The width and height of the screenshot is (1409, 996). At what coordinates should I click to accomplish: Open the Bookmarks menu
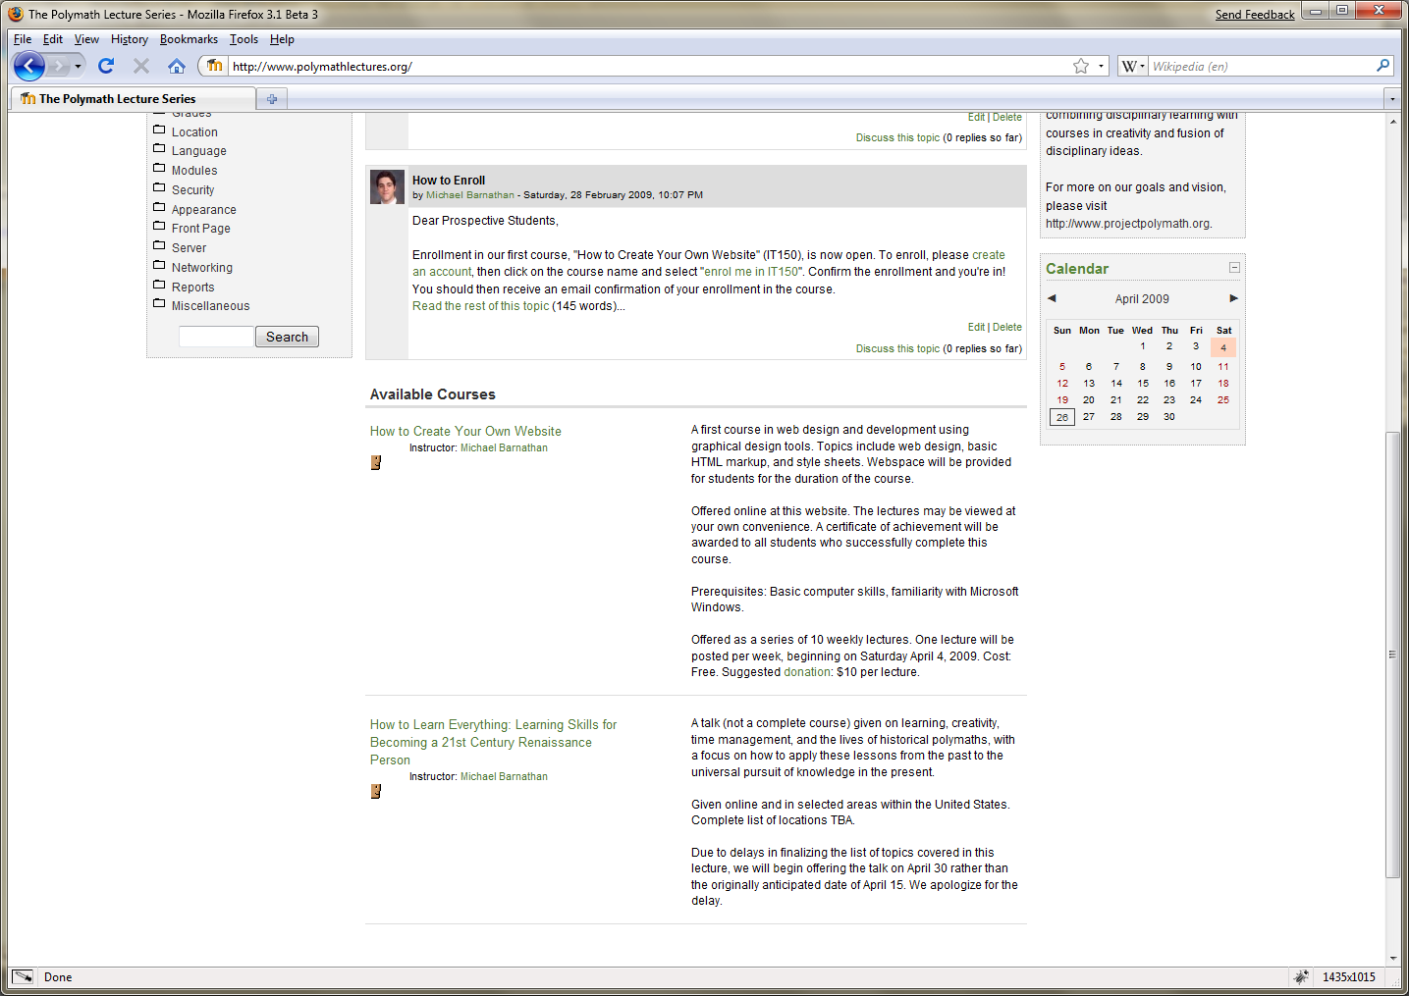click(x=189, y=39)
